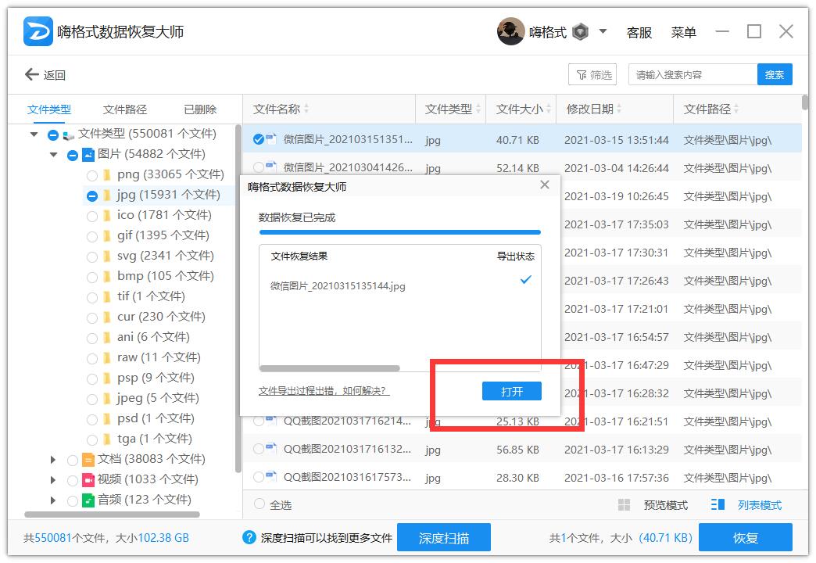Check the QQ截图2021031617573 file checkbox
Screen dimensions: 816x563
259,476
